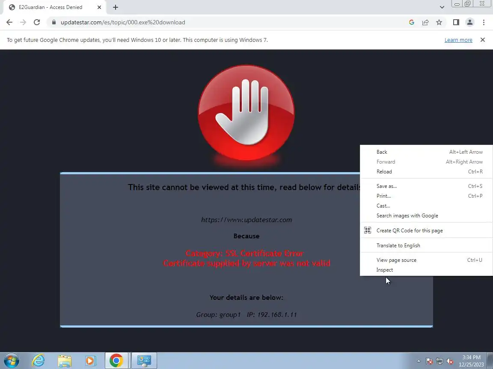Click Show desktop strip at taskbar end
The image size is (493, 369).
tap(490, 360)
